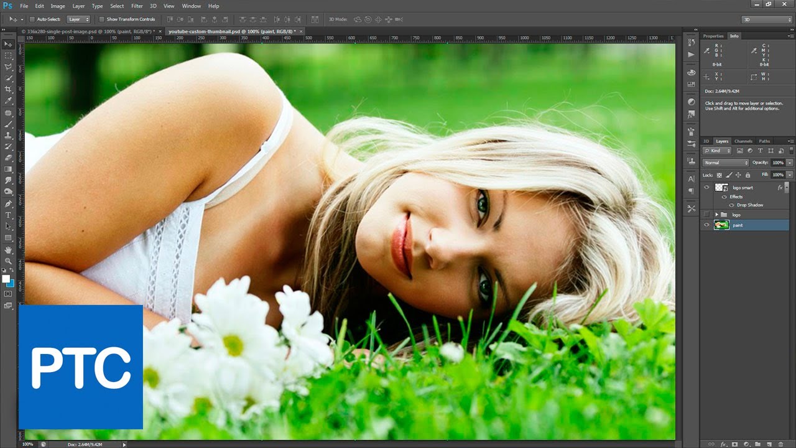This screenshot has height=448, width=796.
Task: Select the Eraser tool
Action: [8, 158]
